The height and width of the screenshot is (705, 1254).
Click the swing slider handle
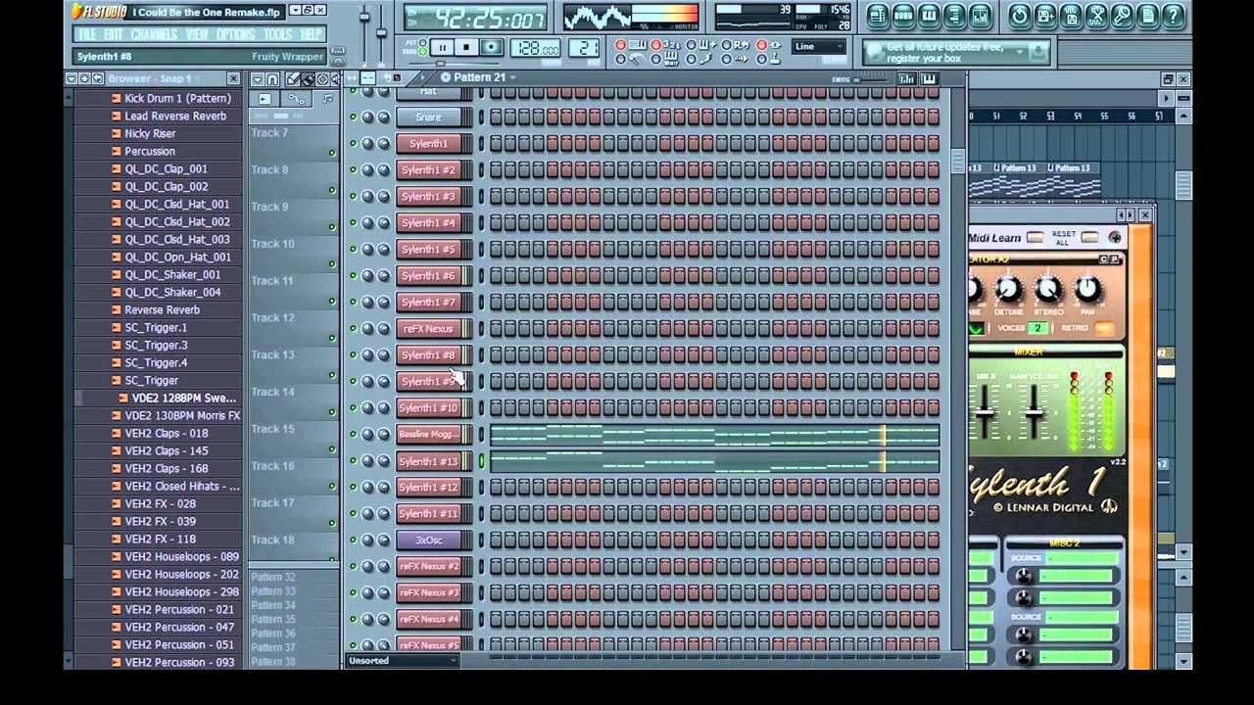tap(859, 79)
